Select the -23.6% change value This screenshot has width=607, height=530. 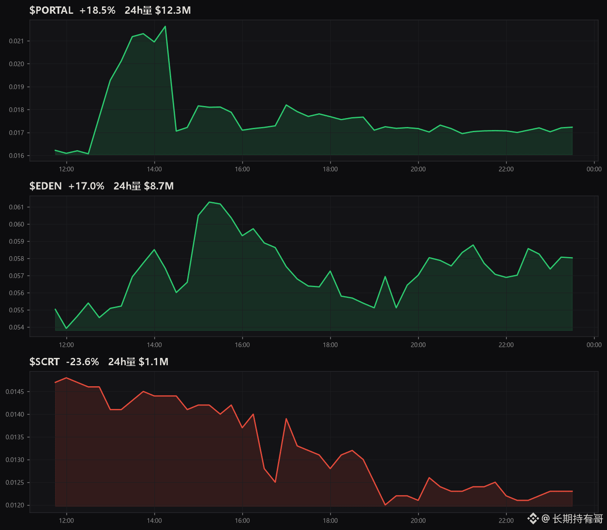(x=82, y=362)
